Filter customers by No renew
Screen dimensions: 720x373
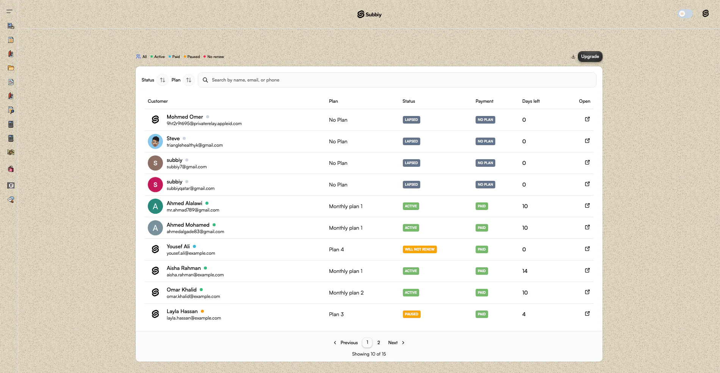[214, 57]
